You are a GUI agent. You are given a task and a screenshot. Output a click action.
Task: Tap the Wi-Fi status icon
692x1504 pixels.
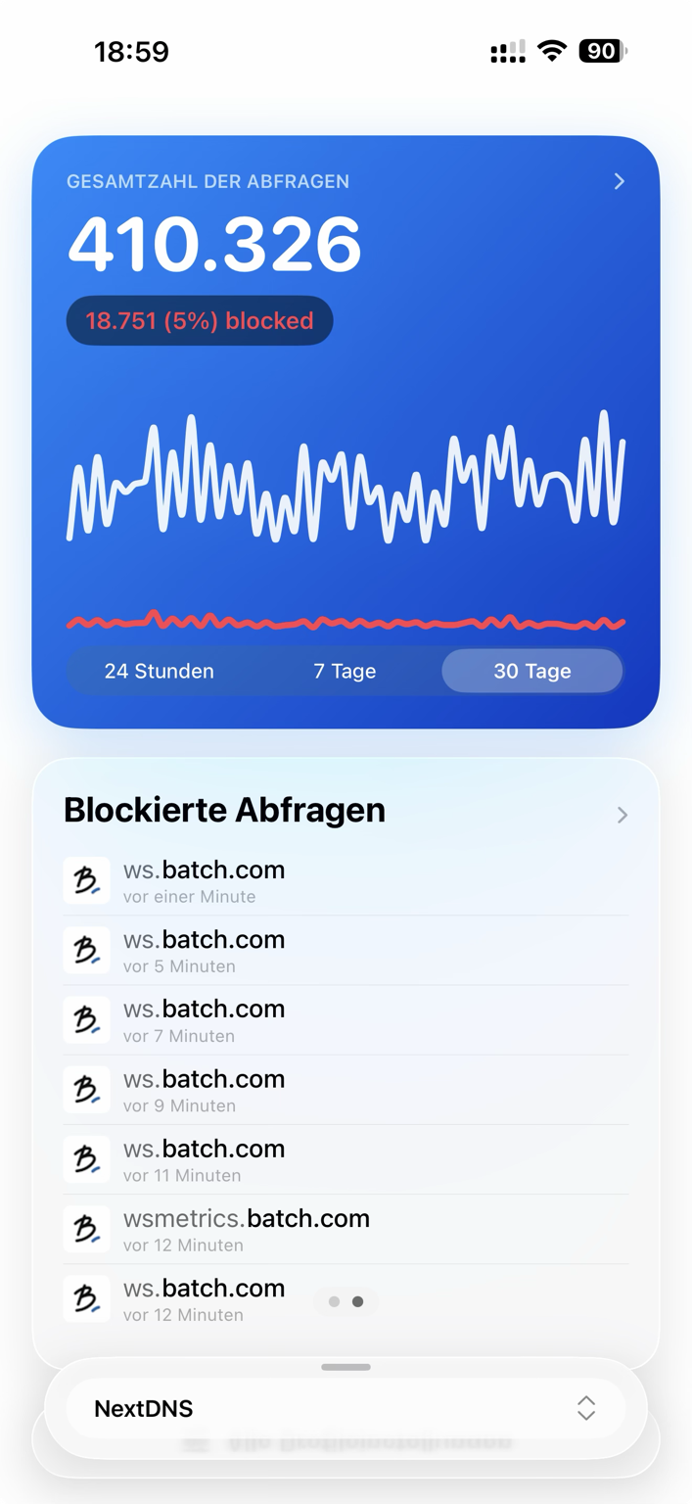pos(553,51)
